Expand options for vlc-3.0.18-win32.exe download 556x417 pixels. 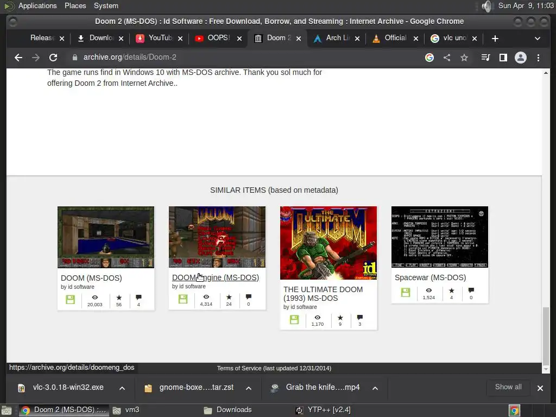click(x=122, y=388)
